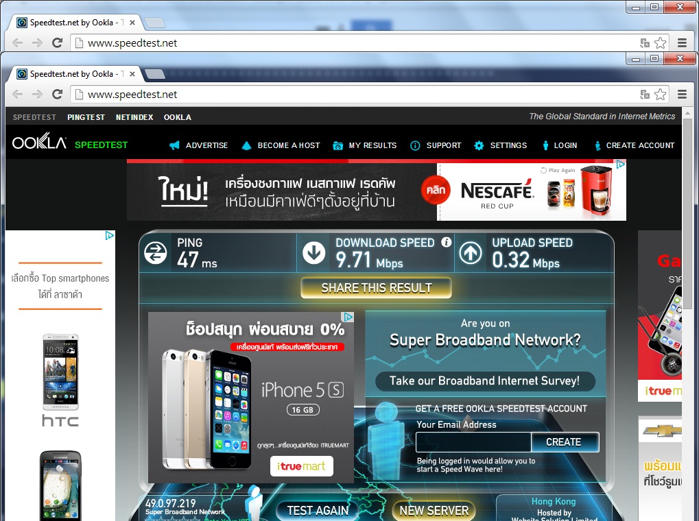699x521 pixels.
Task: Open the SUPPORT link
Action: 444,145
